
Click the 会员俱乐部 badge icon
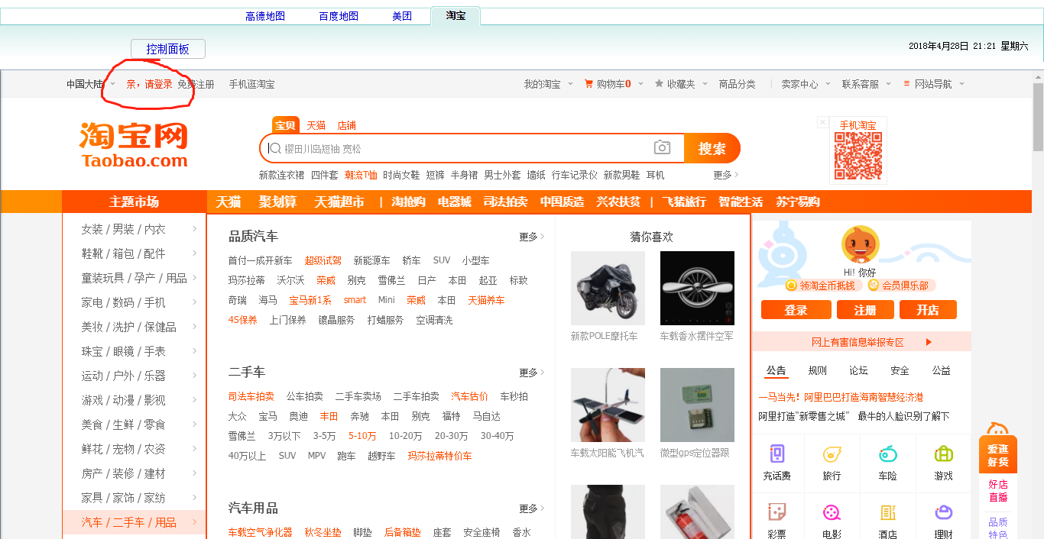click(873, 286)
